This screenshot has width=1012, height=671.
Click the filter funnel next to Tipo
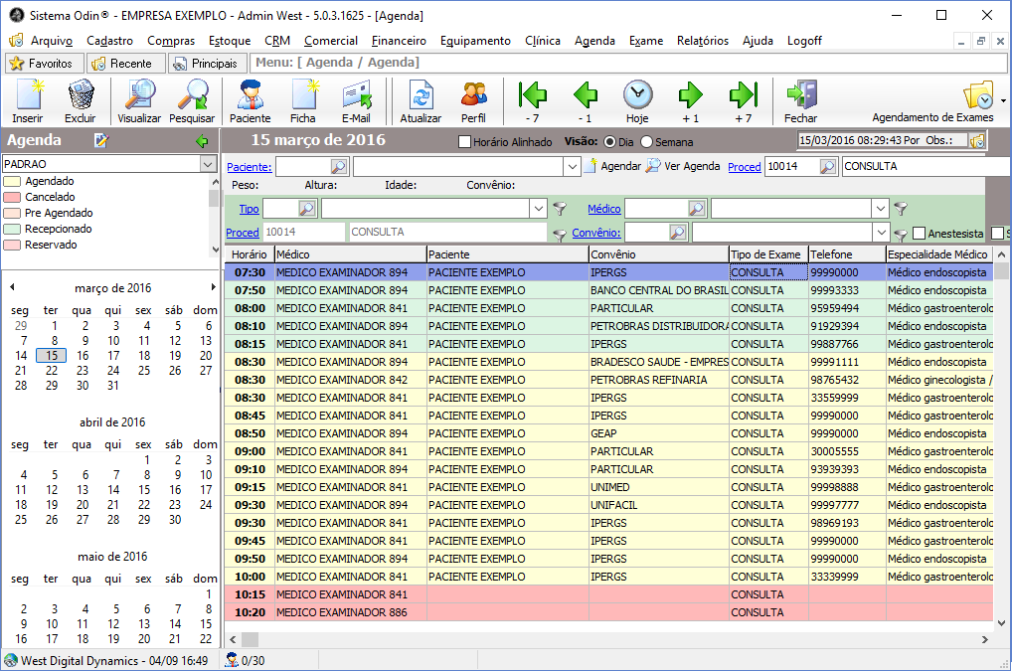[560, 209]
